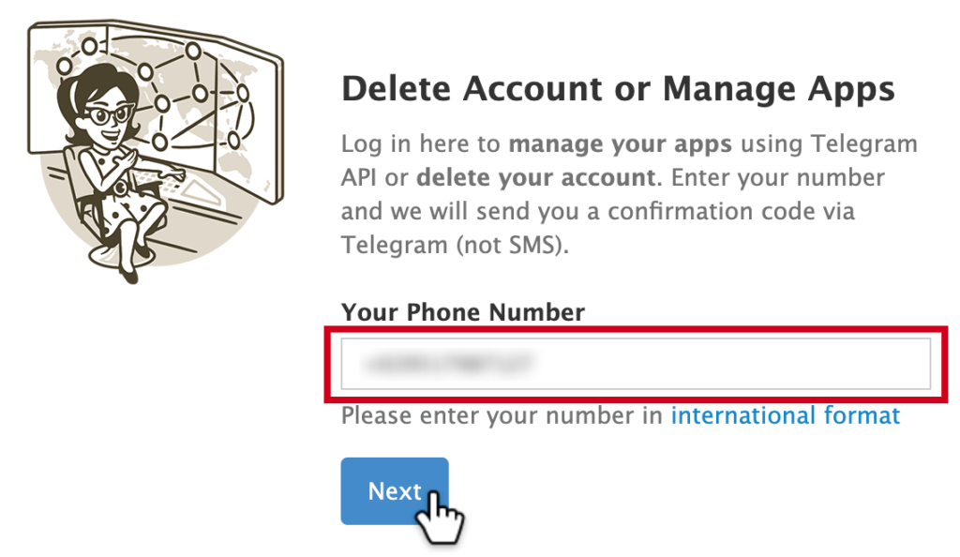The width and height of the screenshot is (960, 557).
Task: Click the blurred phone number in the field
Action: [x=448, y=364]
